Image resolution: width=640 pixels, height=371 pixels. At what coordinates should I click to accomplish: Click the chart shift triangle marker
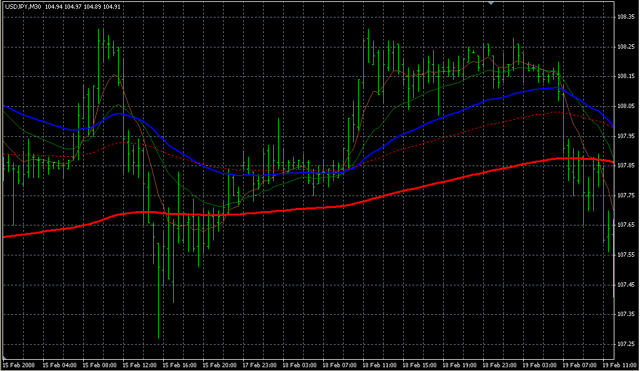pos(491,4)
